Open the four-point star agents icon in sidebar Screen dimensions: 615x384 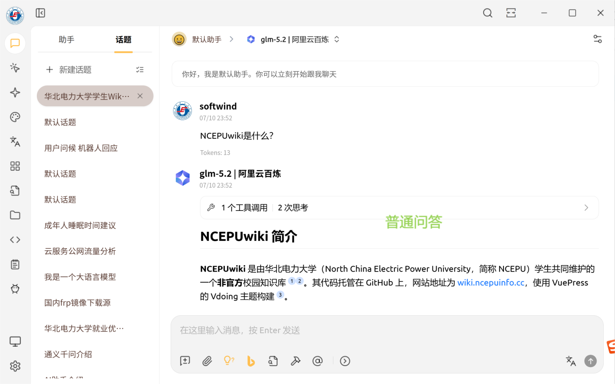15,93
